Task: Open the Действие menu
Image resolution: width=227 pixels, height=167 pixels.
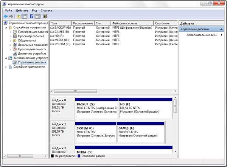Action: 22,11
